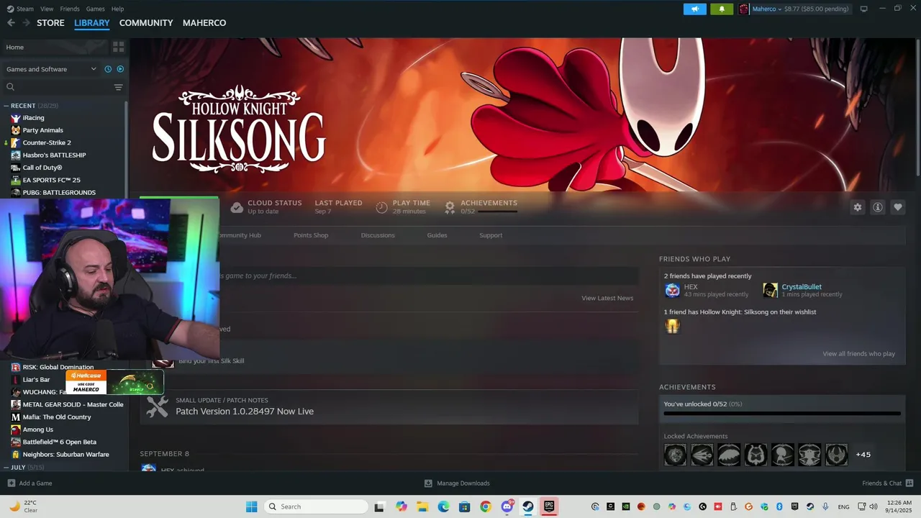Open the green notifications bell

[x=722, y=9]
